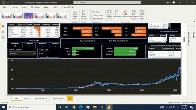The image size is (196, 110).
Task: Click the Daily Volume Buzzers scrollbar
Action: (102, 51)
